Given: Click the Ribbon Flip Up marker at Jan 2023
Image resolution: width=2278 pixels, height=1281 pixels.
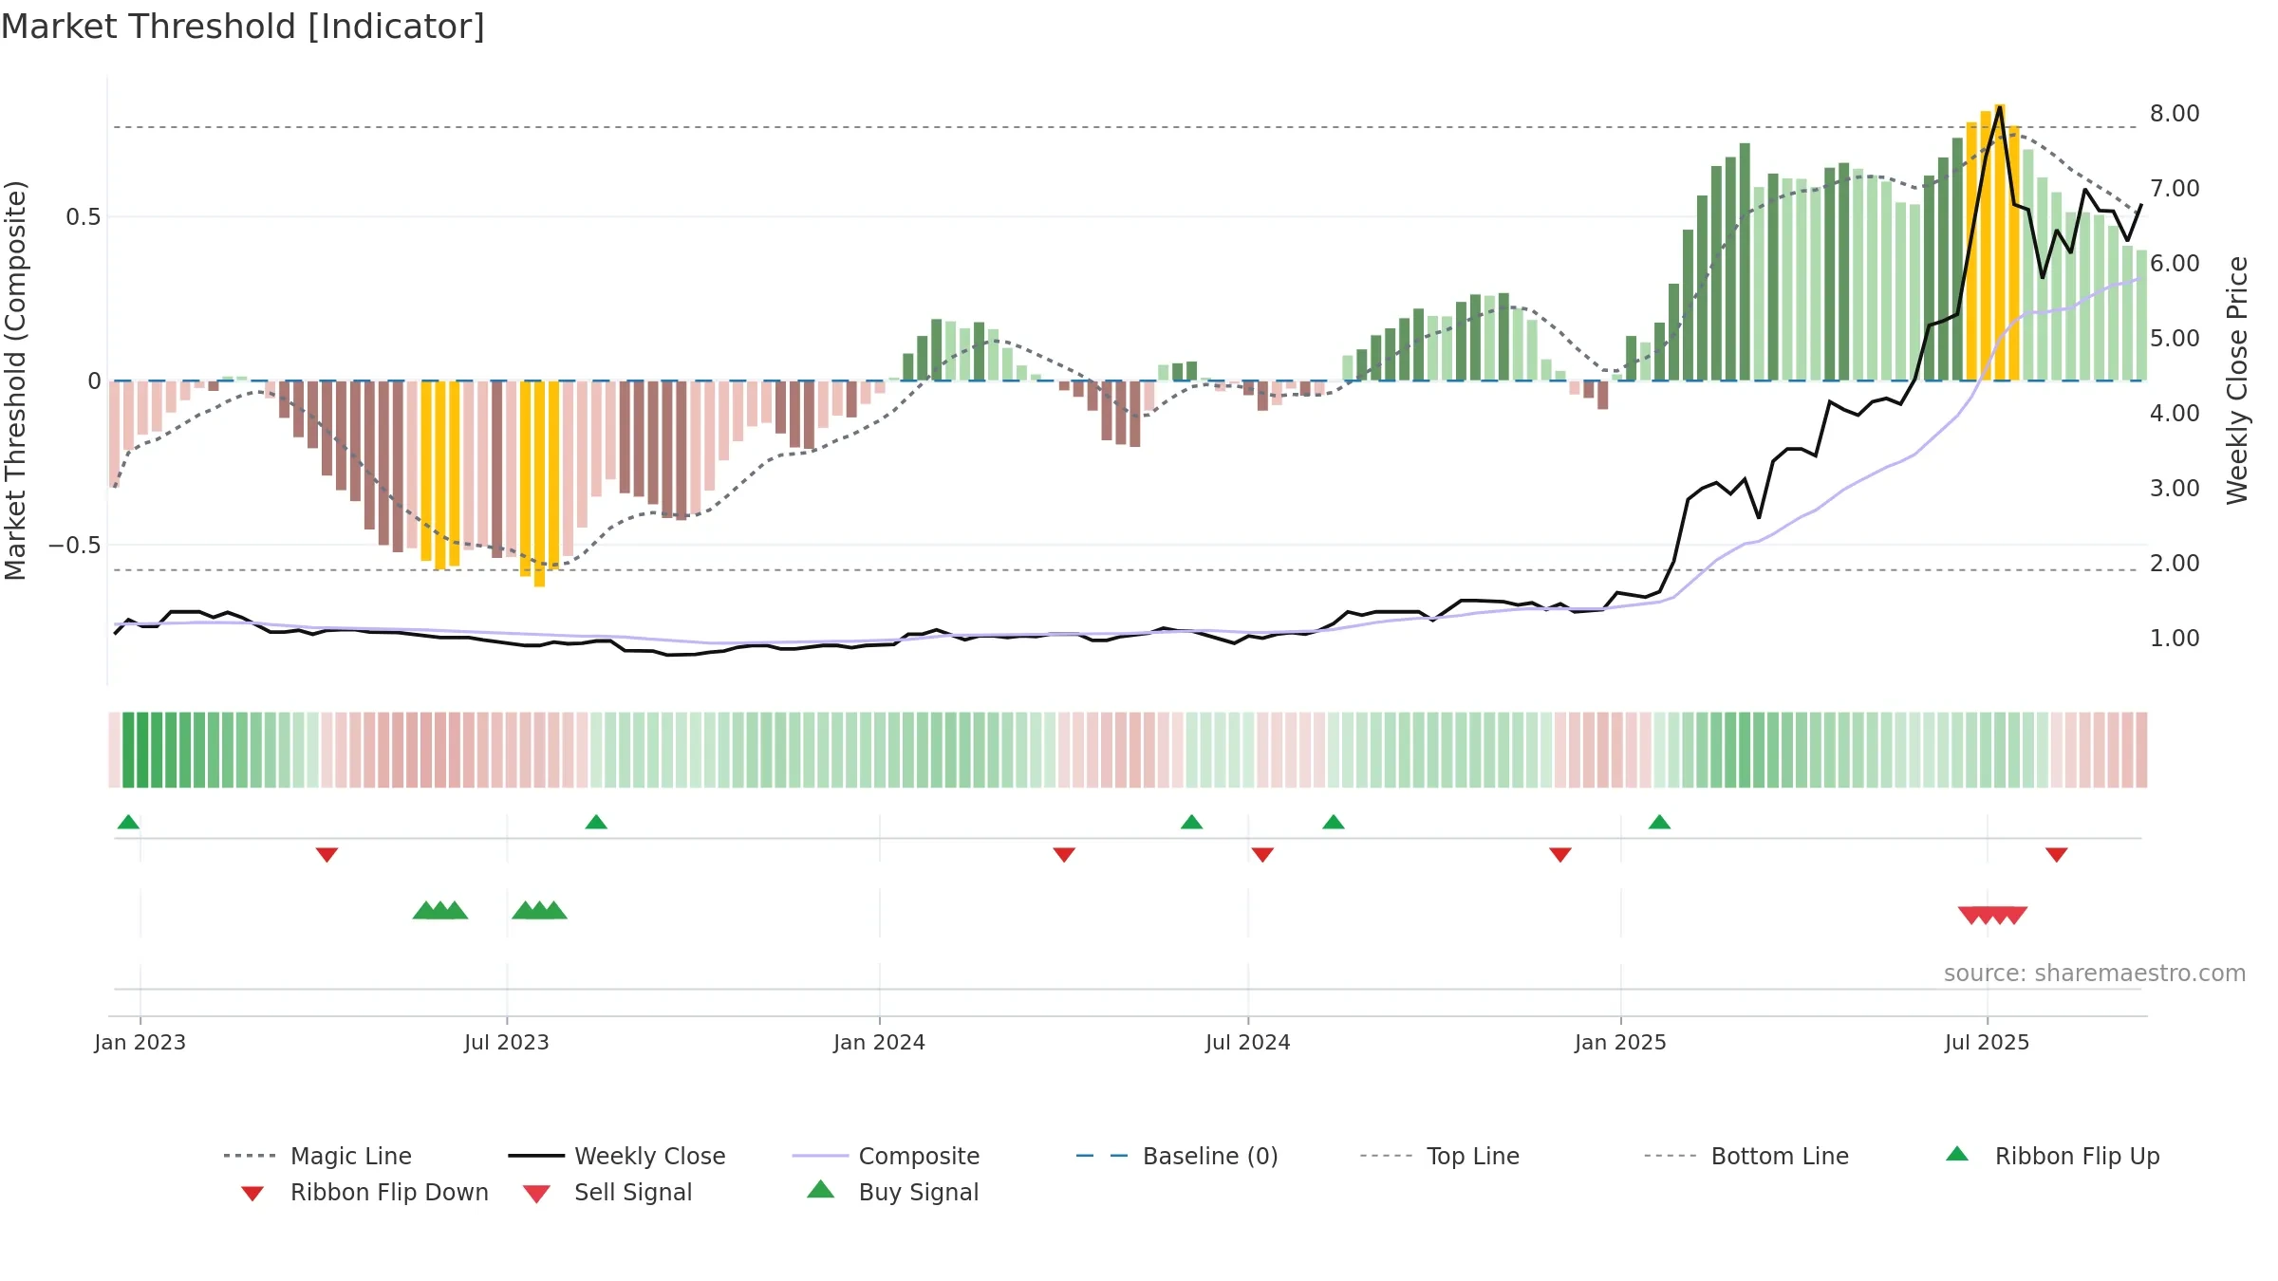Looking at the screenshot, I should point(128,822).
